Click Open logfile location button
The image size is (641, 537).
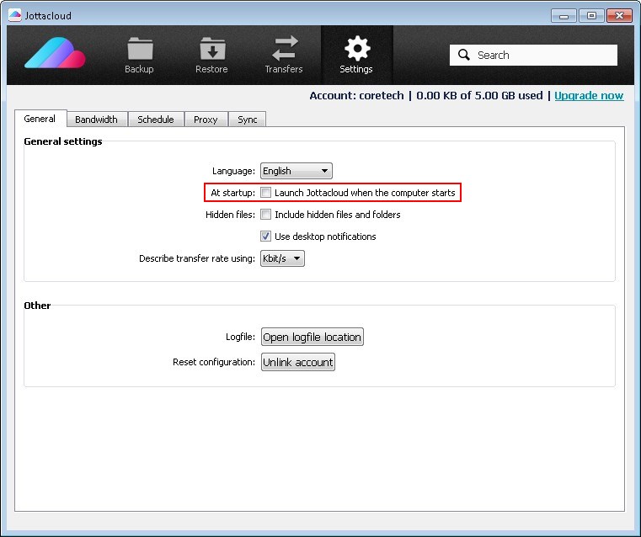[x=312, y=337]
